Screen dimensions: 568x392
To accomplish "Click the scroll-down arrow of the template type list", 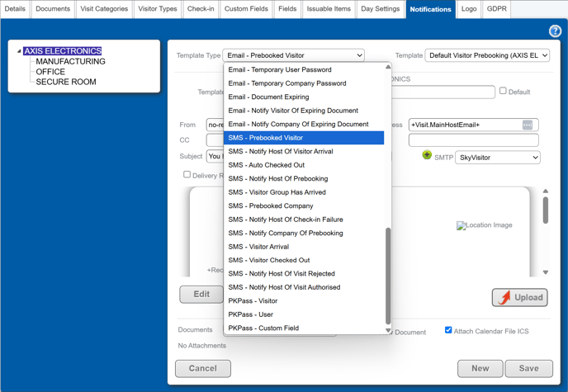I will [388, 330].
